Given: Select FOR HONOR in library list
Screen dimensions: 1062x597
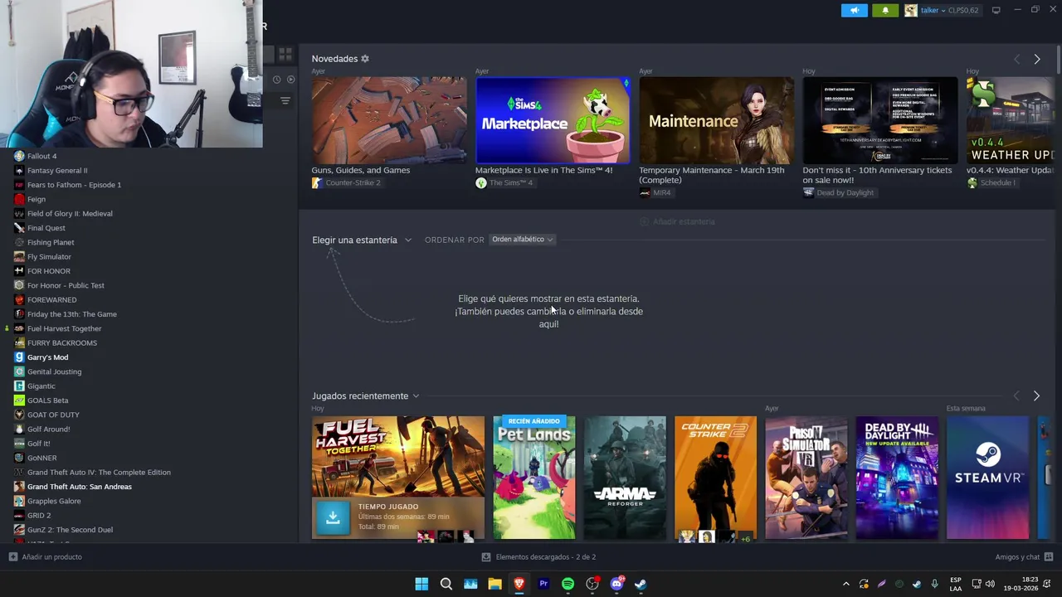Looking at the screenshot, I should click(x=49, y=271).
